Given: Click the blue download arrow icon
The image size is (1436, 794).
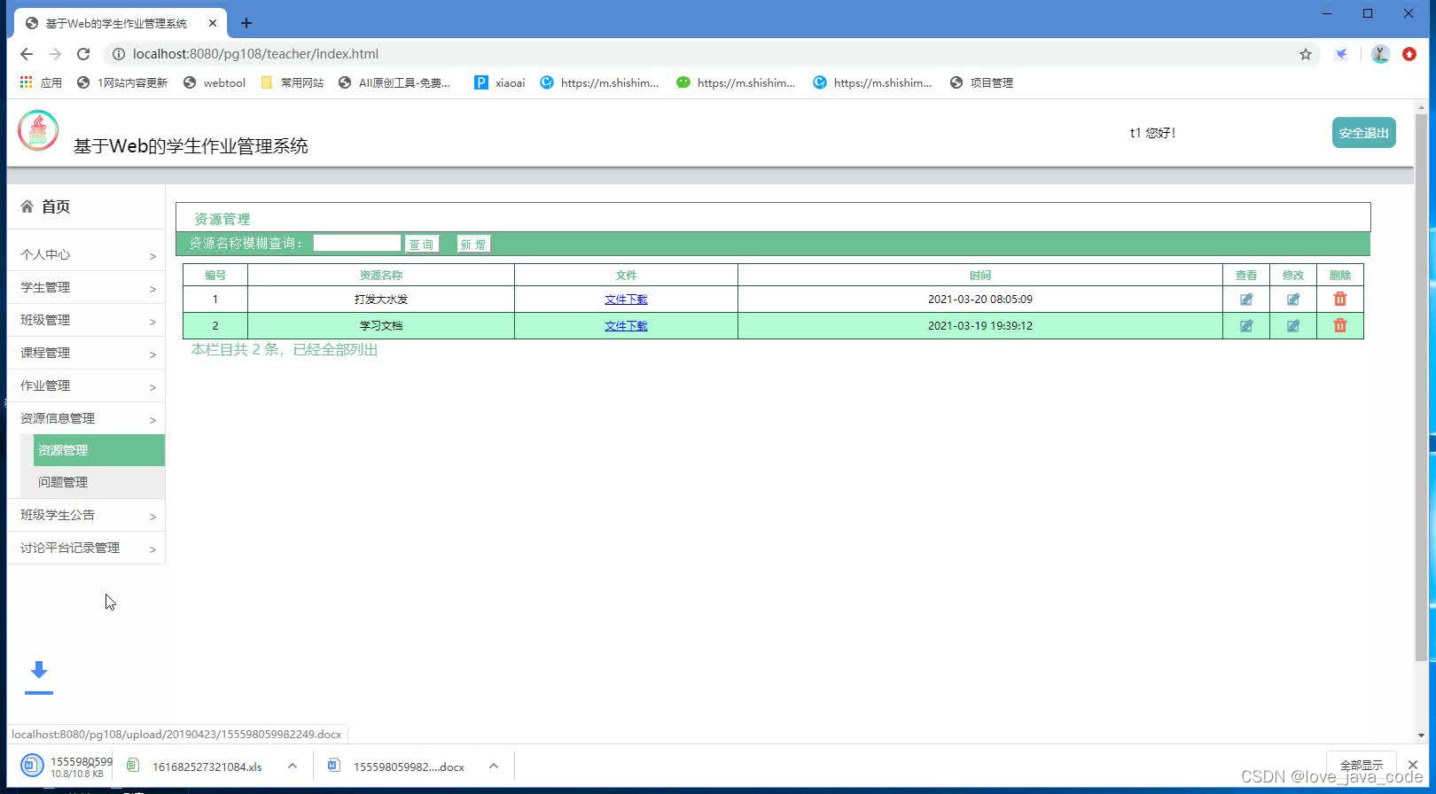Looking at the screenshot, I should [39, 677].
